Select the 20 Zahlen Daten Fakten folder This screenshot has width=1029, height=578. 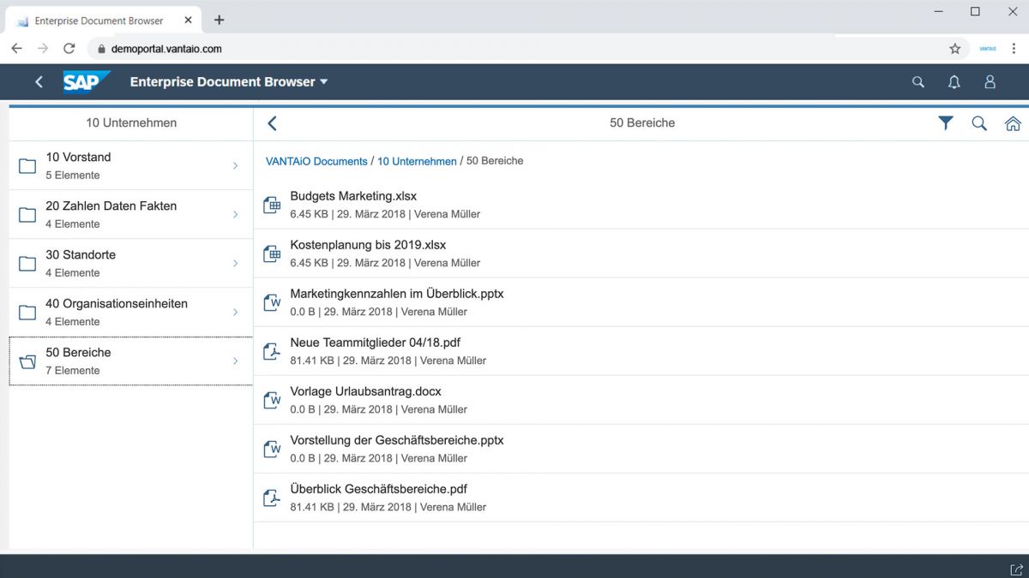[x=131, y=215]
